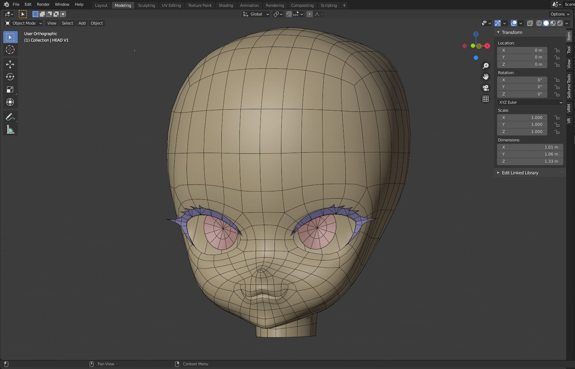Activate the Move tool

click(x=10, y=64)
